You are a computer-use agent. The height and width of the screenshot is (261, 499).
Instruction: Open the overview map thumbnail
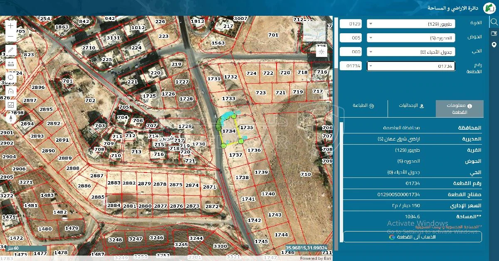(314, 32)
